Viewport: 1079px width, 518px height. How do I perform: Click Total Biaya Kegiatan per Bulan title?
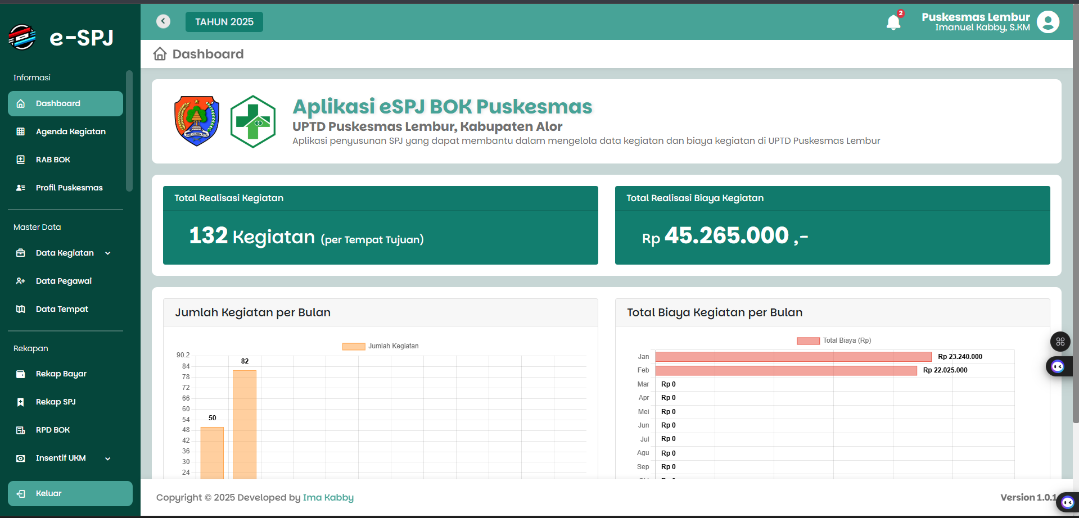pyautogui.click(x=715, y=312)
